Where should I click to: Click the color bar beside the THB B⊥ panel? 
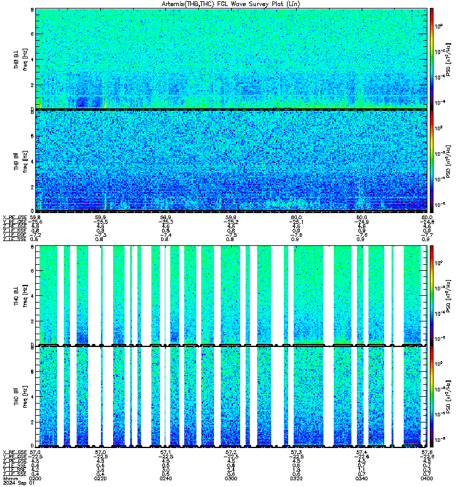coord(432,59)
